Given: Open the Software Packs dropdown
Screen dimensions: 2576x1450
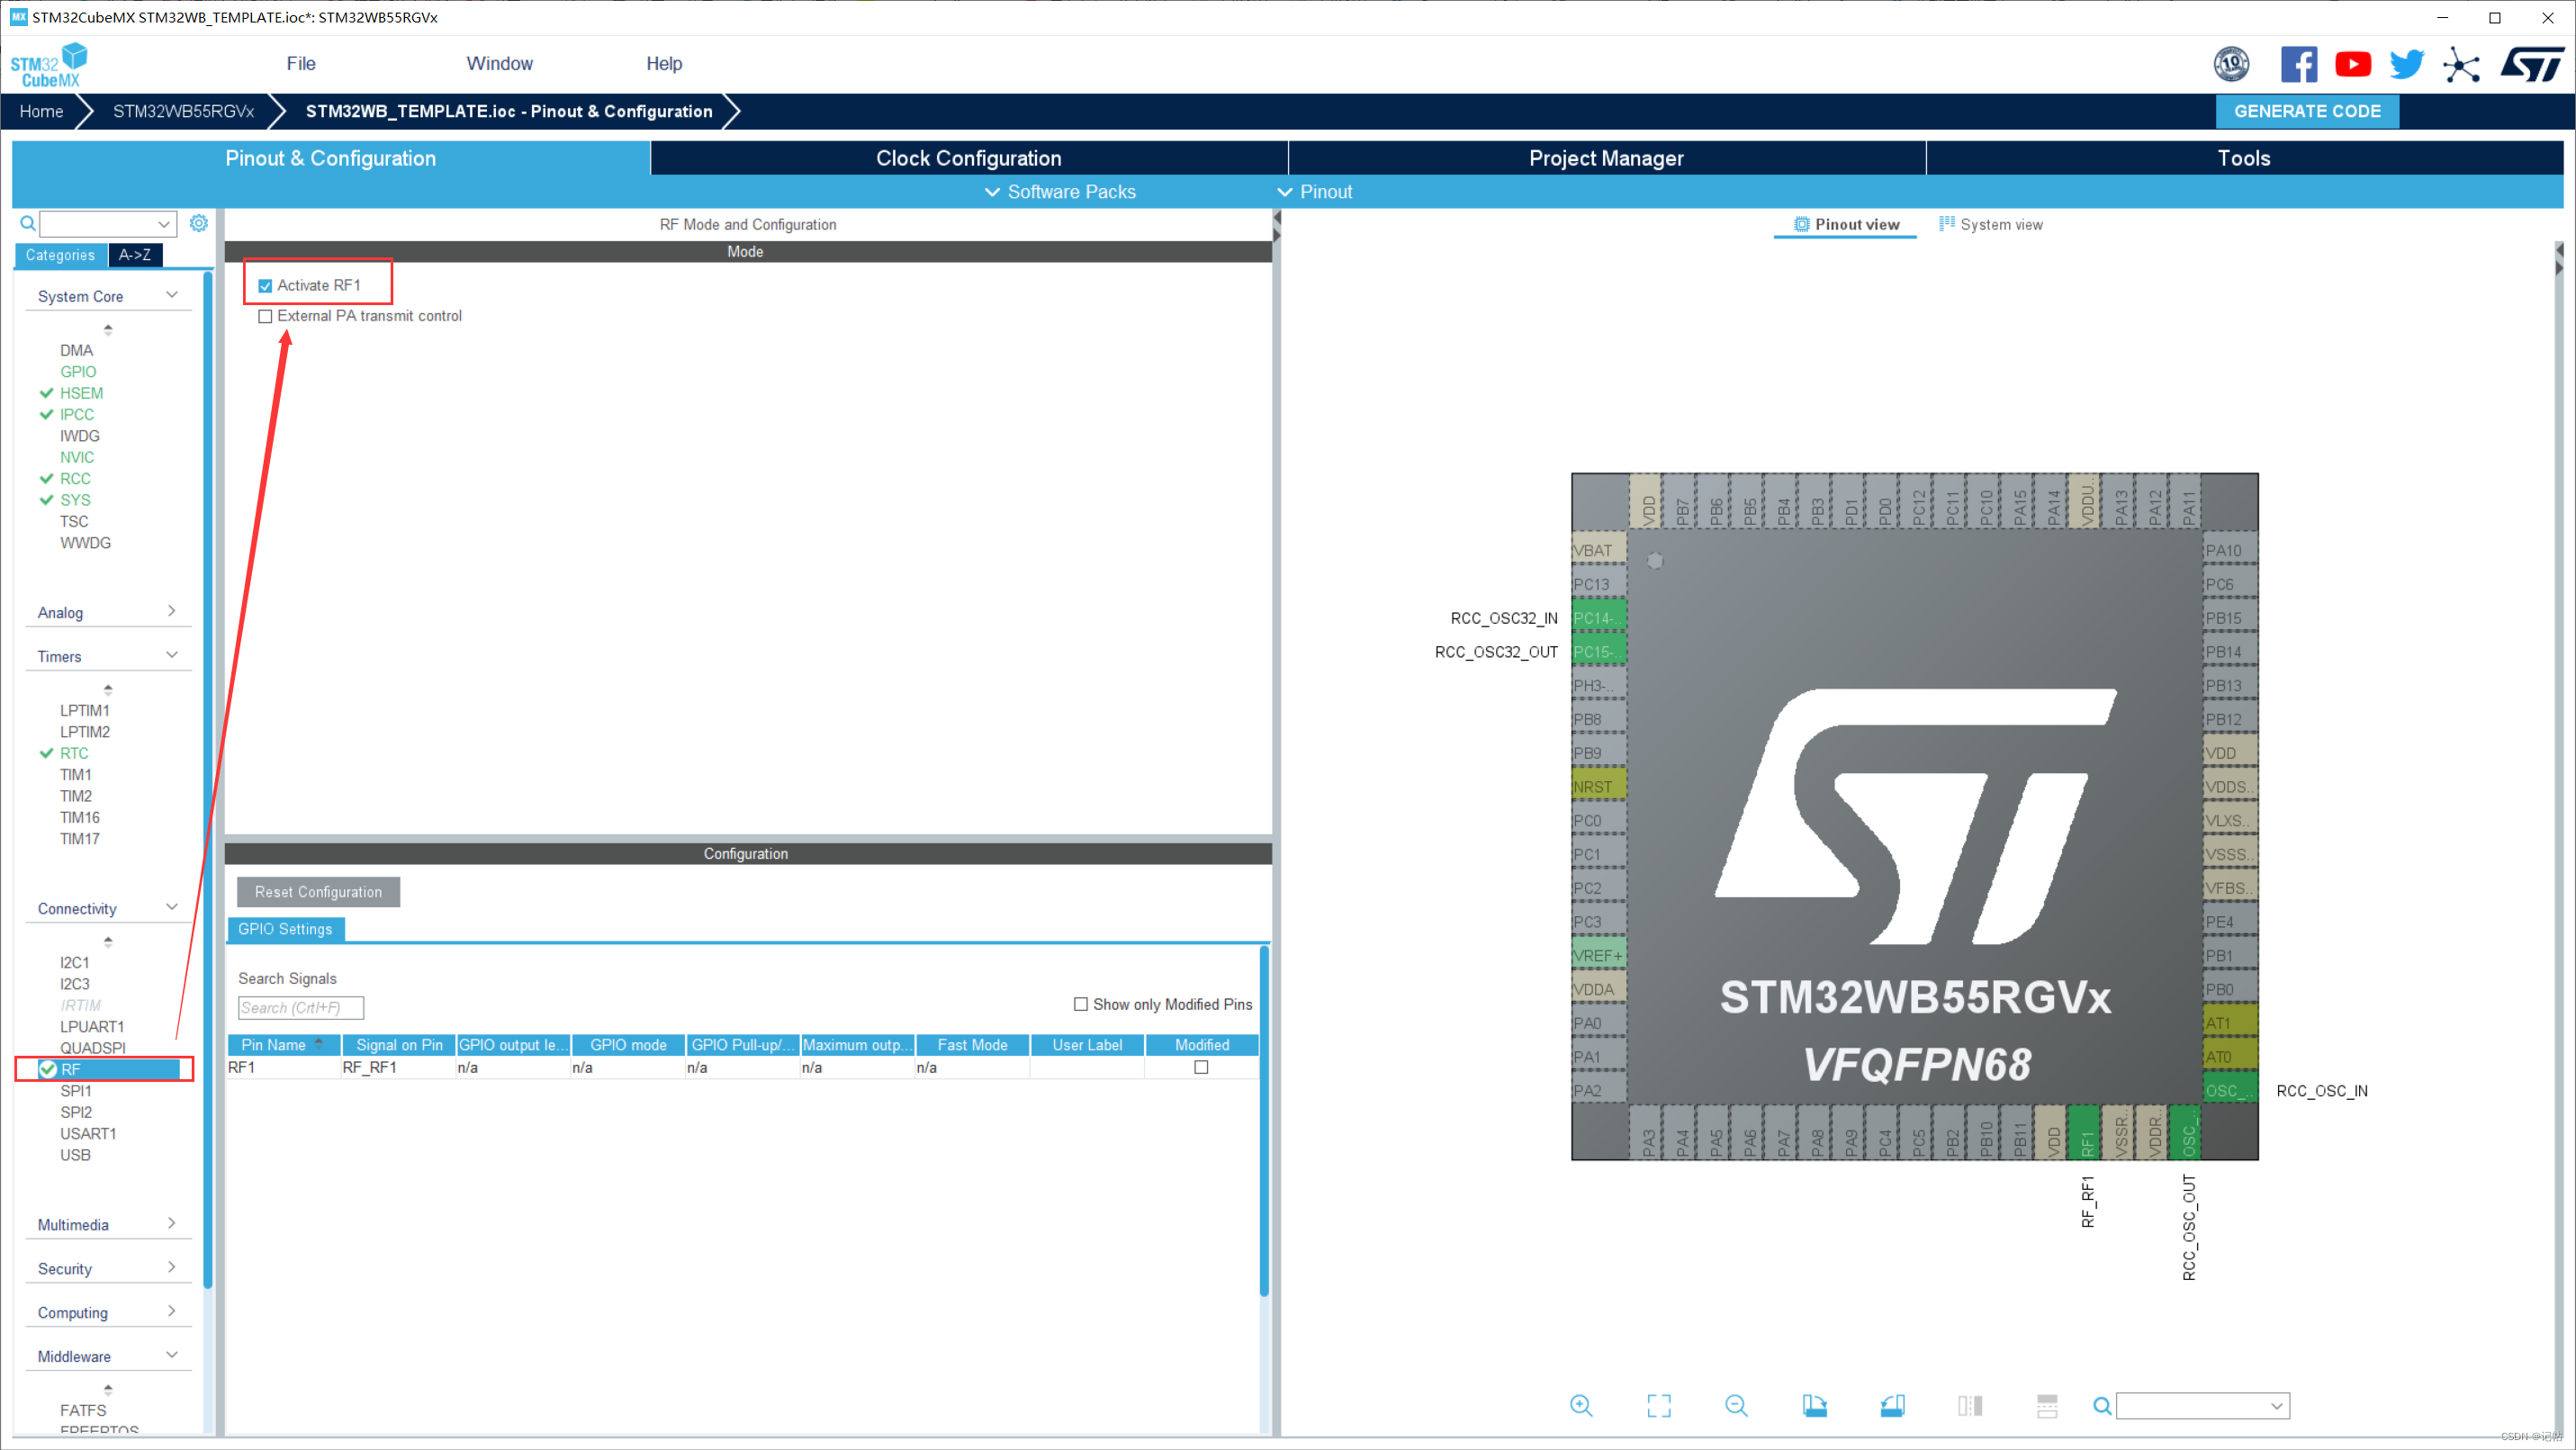Looking at the screenshot, I should (1060, 192).
